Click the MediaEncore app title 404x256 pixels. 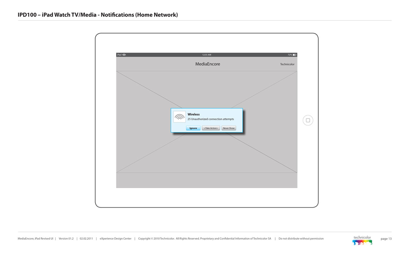point(208,64)
